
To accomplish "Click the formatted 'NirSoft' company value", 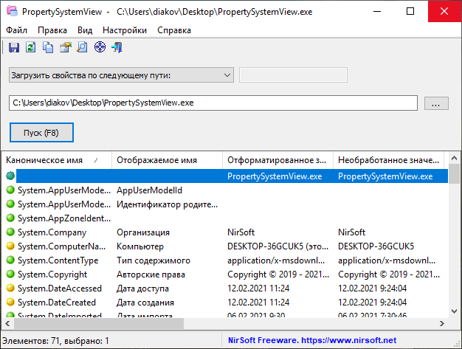I will pos(241,232).
